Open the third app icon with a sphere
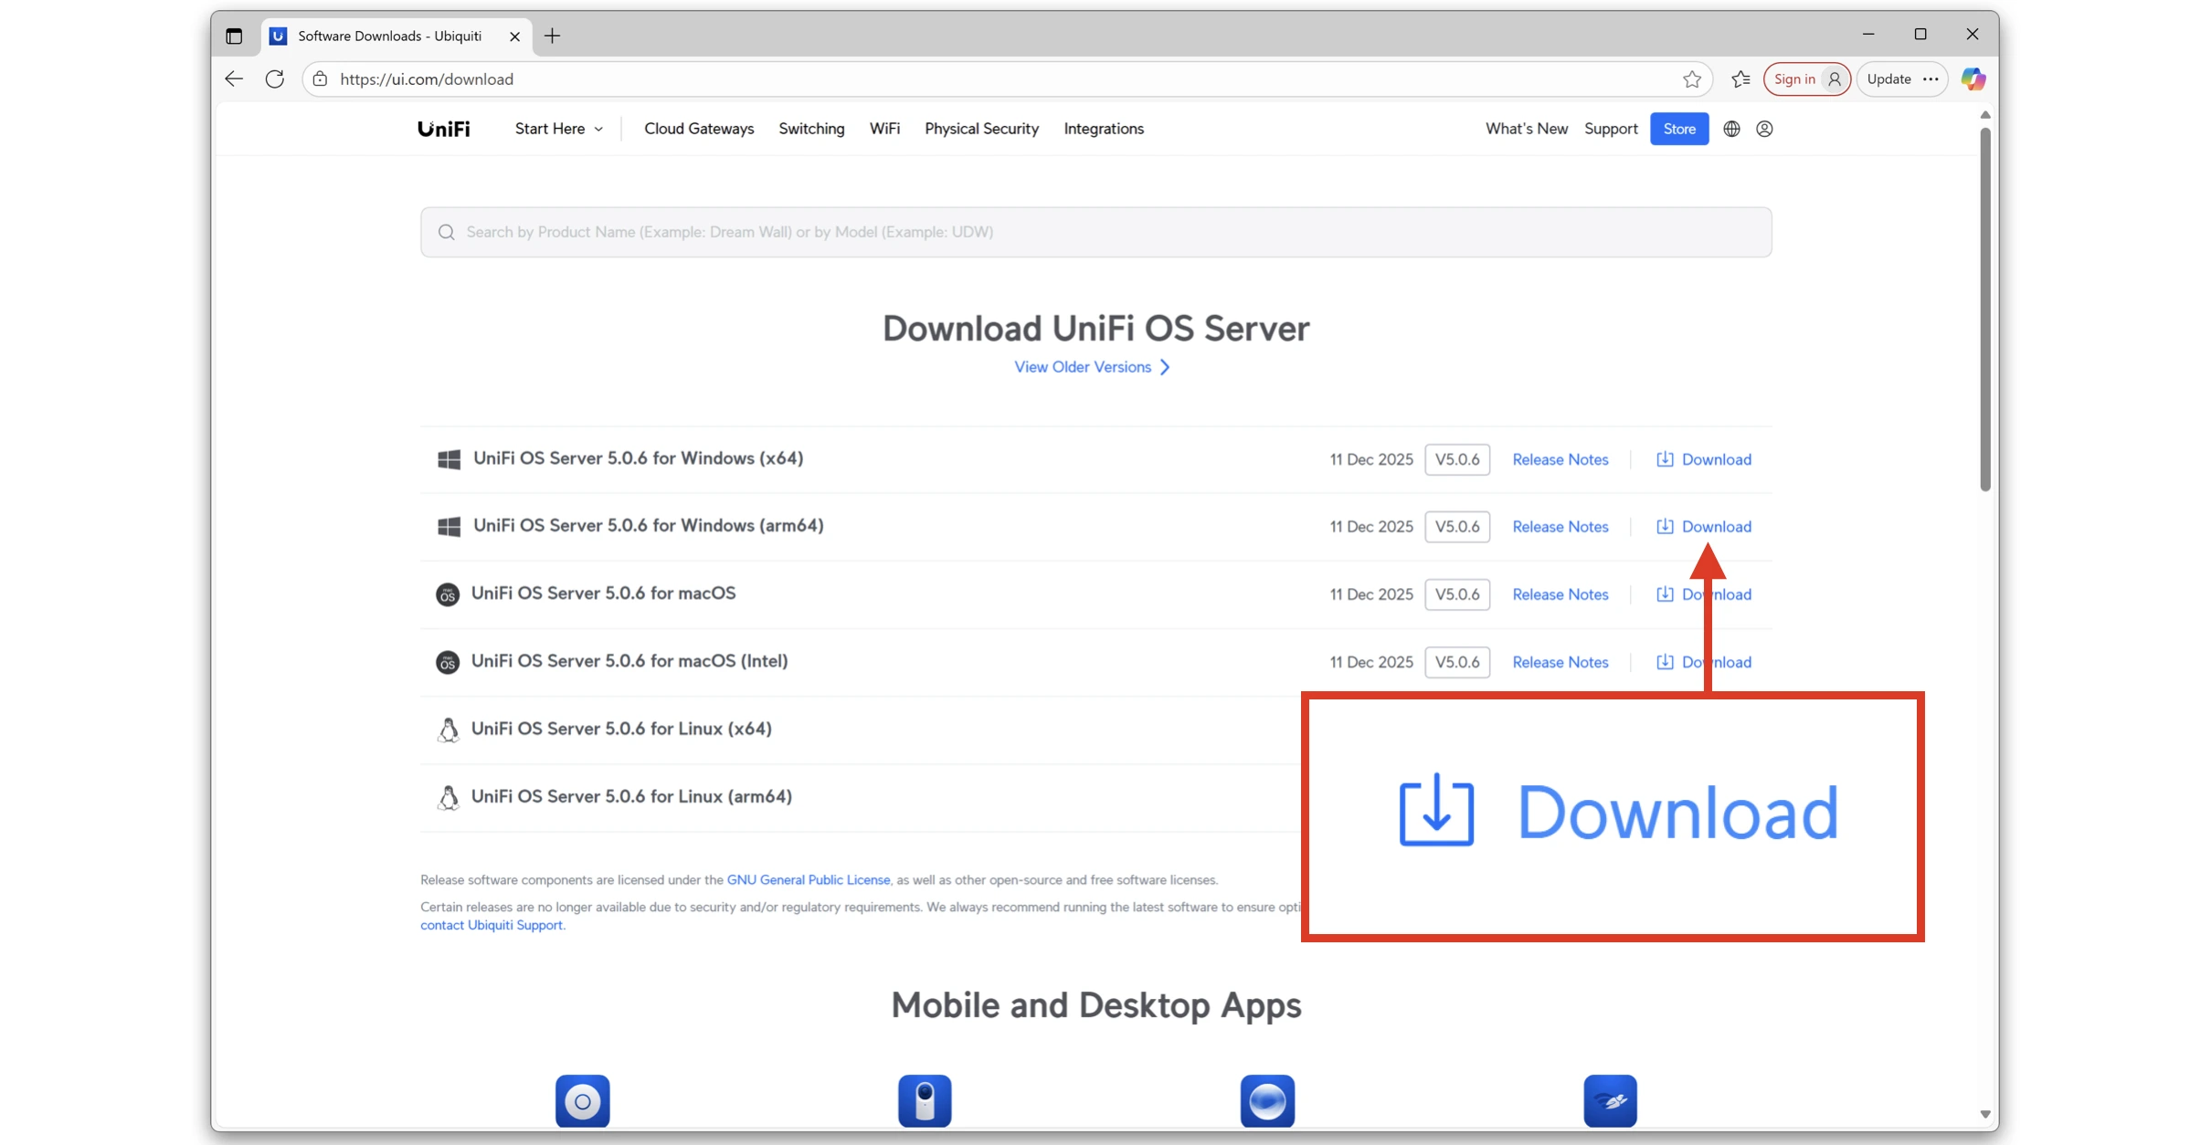Viewport: 2211px width, 1145px height. (1267, 1100)
